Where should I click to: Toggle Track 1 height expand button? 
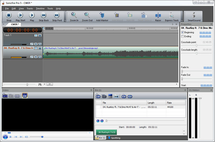click(36, 35)
